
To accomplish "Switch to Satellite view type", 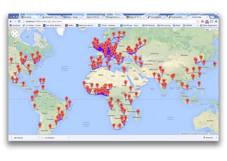I will tap(214, 30).
